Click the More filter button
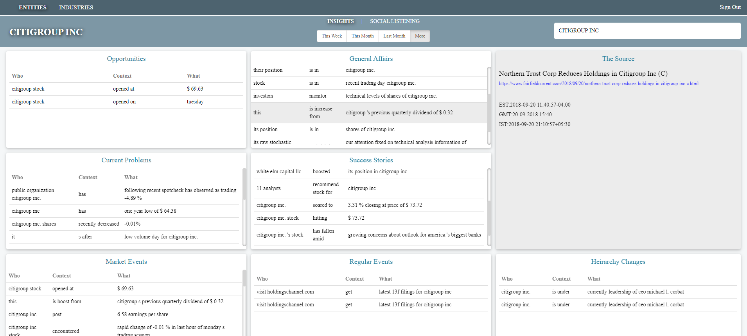Viewport: 747px width, 336px height. (x=420, y=36)
